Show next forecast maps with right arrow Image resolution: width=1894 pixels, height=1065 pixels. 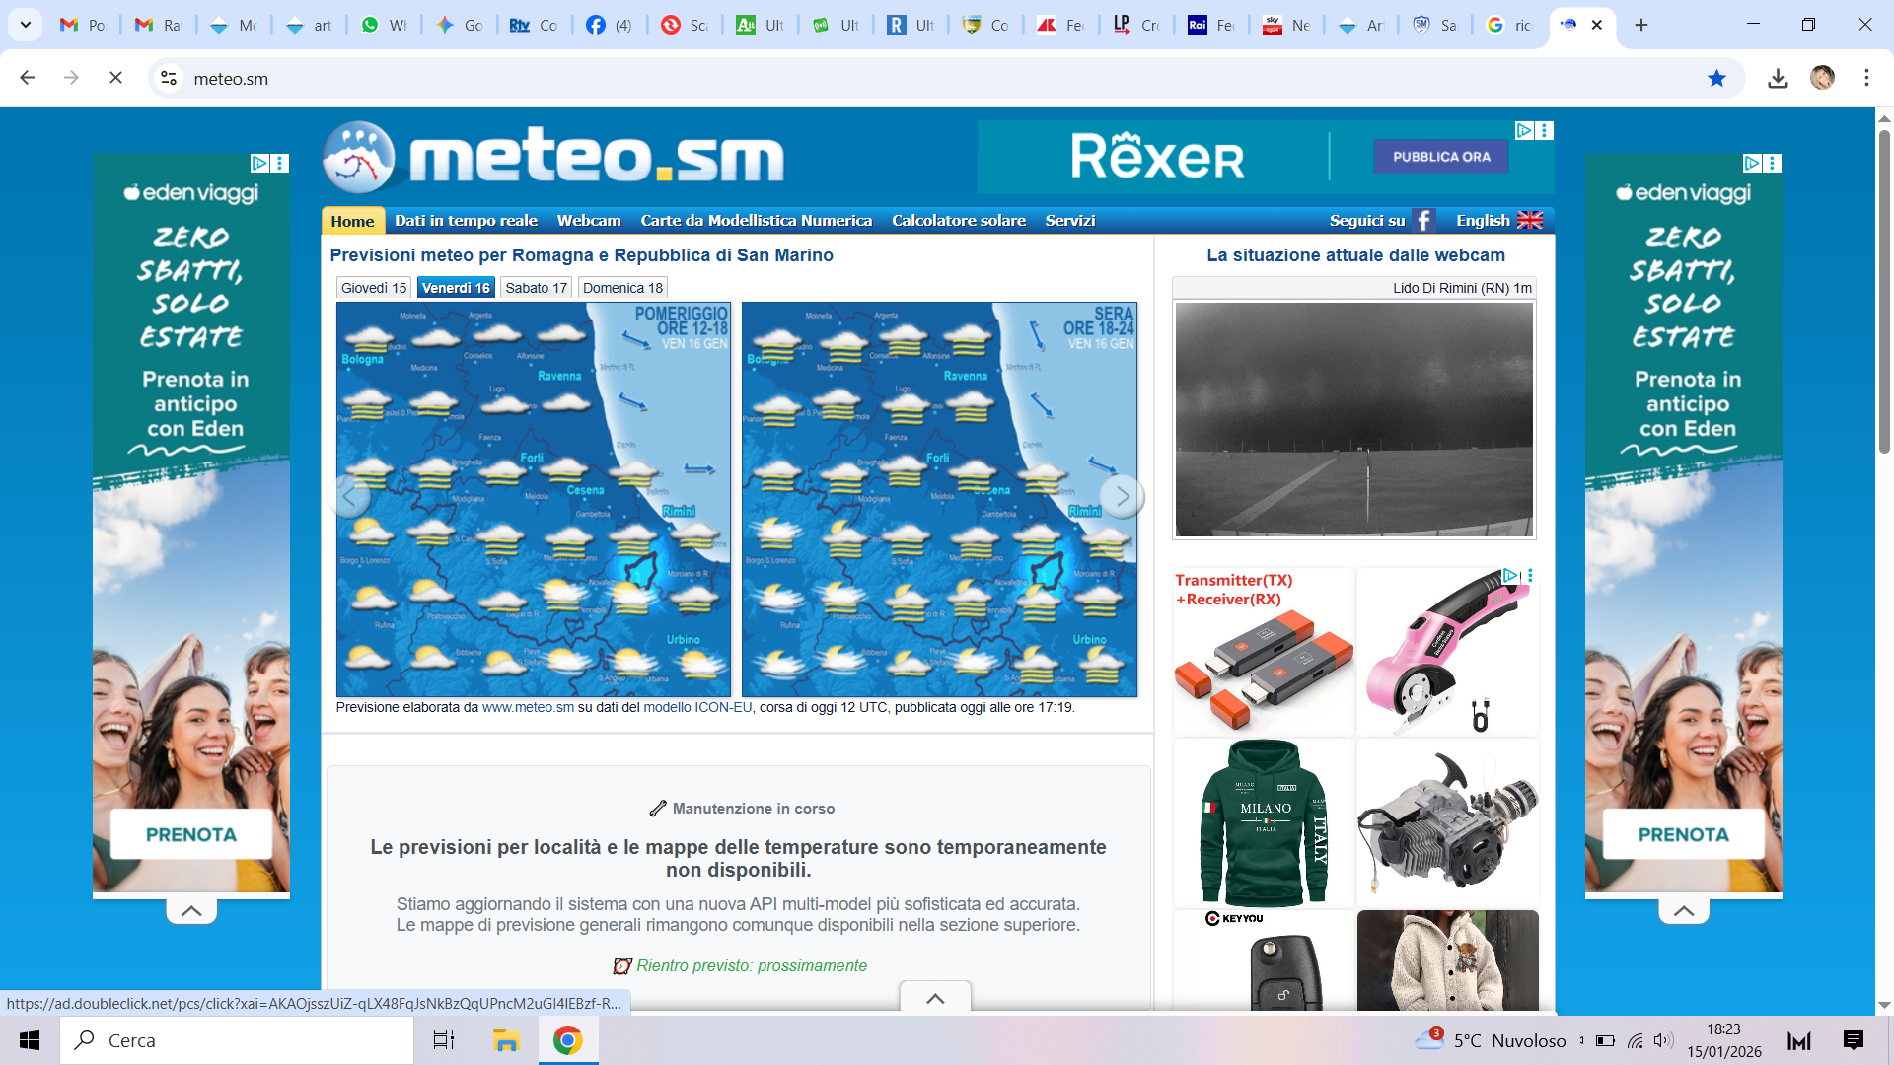pos(1122,497)
